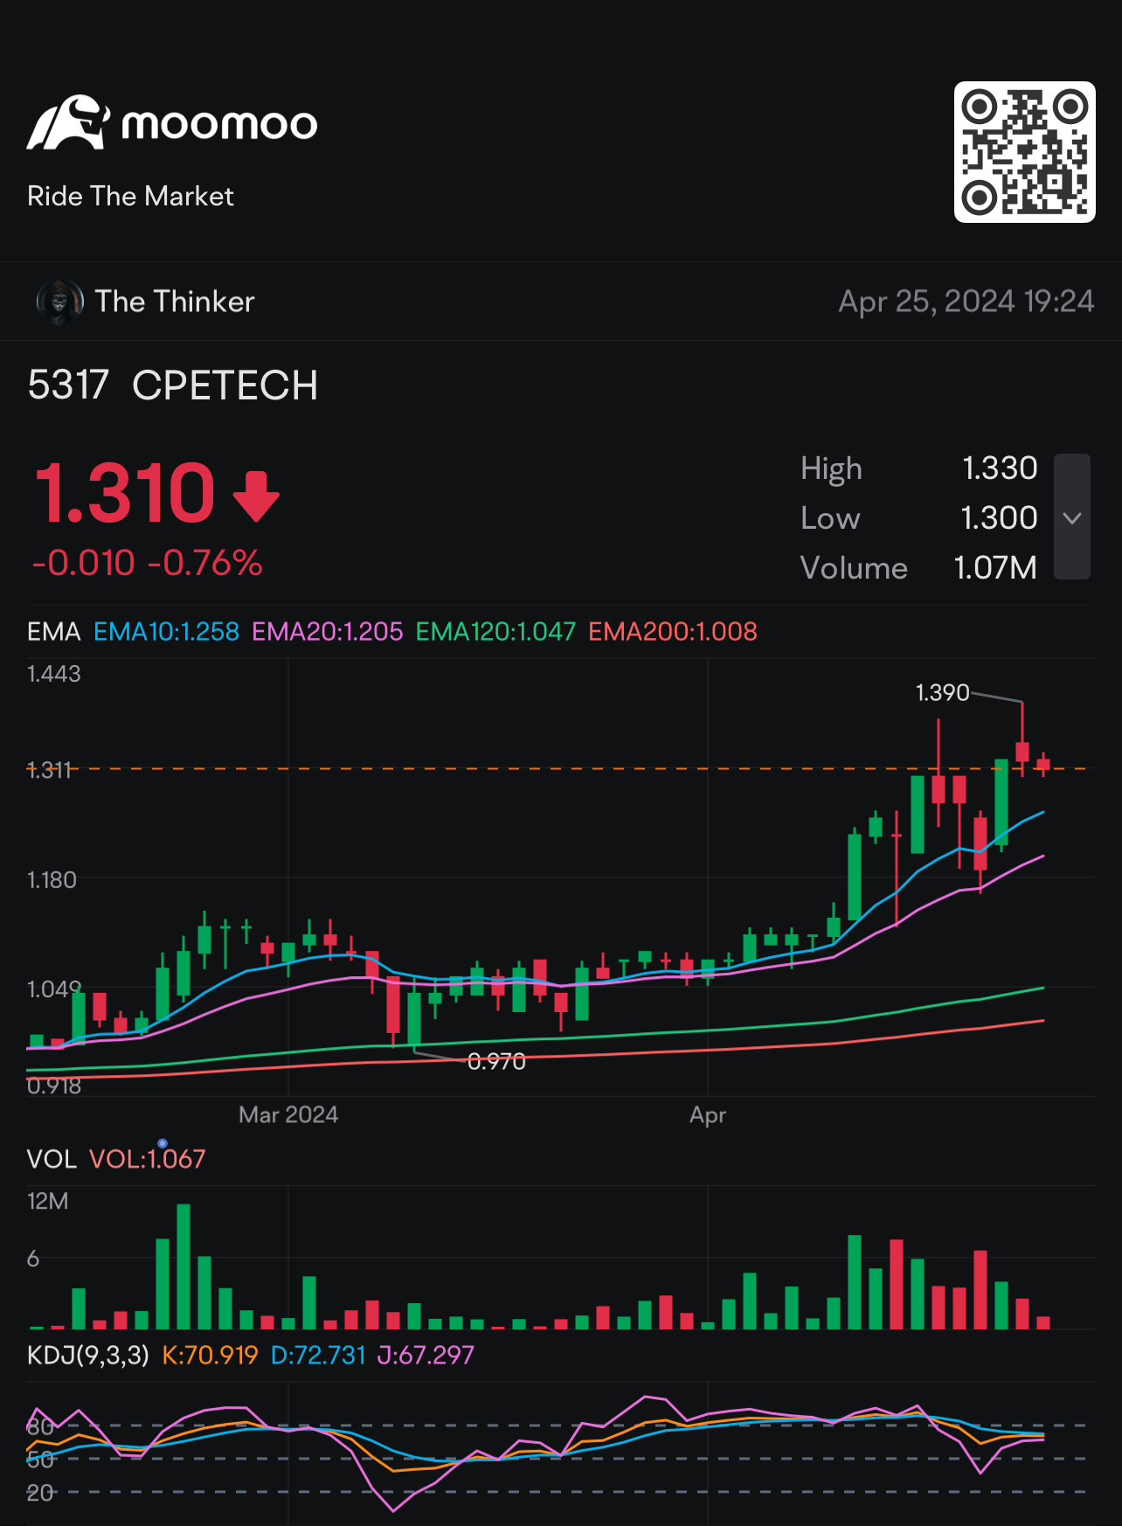Click the small blue dot above VOL value
The image size is (1122, 1526).
(163, 1143)
